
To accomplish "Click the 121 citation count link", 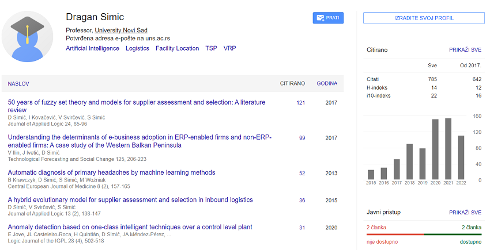I will pos(300,103).
